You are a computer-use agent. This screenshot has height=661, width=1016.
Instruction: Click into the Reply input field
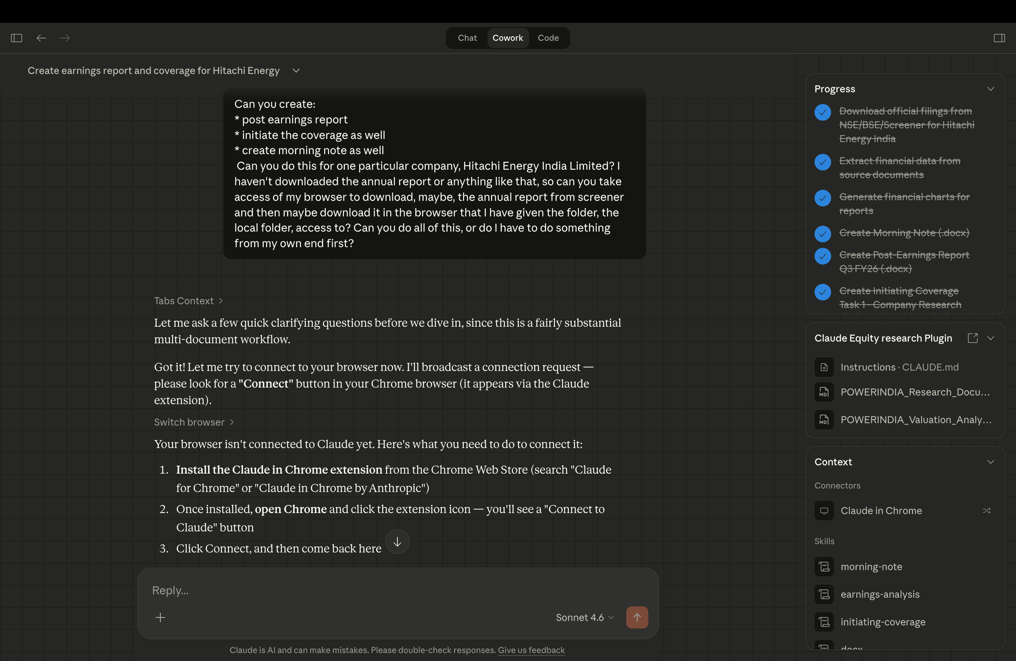[341, 590]
